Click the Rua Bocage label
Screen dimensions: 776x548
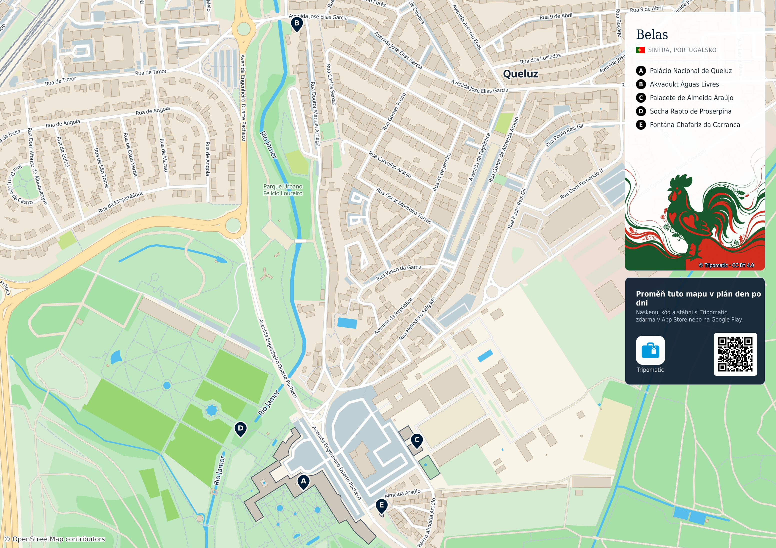click(x=618, y=23)
